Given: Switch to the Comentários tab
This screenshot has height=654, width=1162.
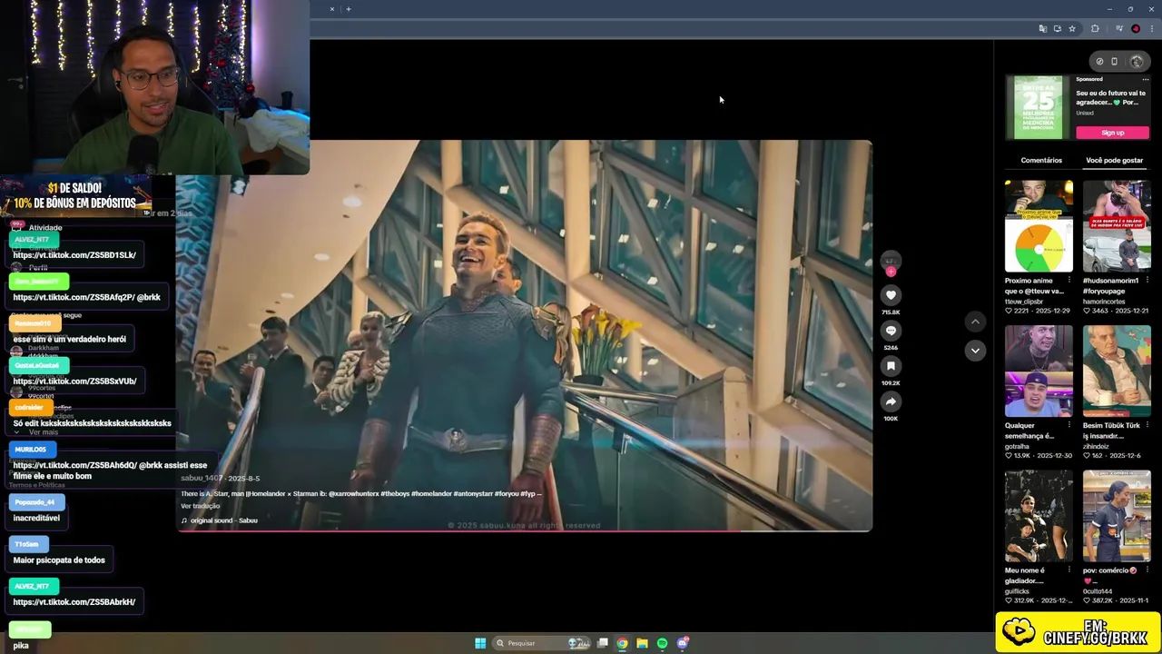Looking at the screenshot, I should click(1041, 160).
